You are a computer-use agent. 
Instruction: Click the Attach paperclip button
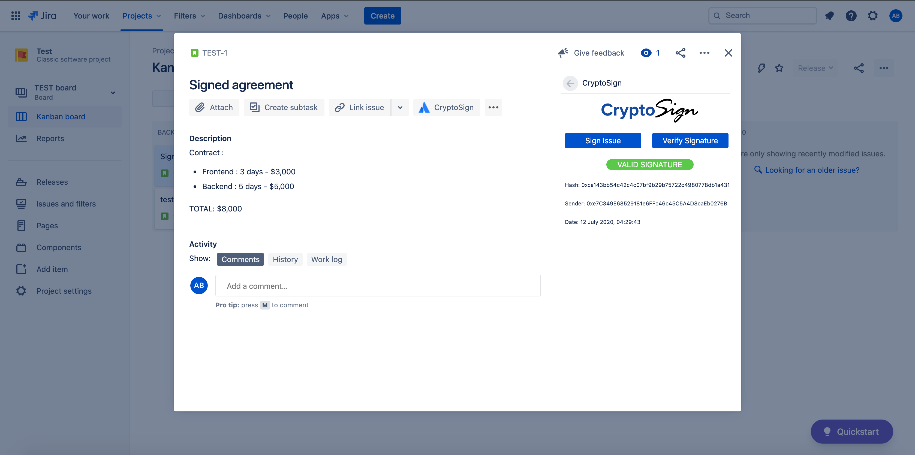(x=214, y=107)
